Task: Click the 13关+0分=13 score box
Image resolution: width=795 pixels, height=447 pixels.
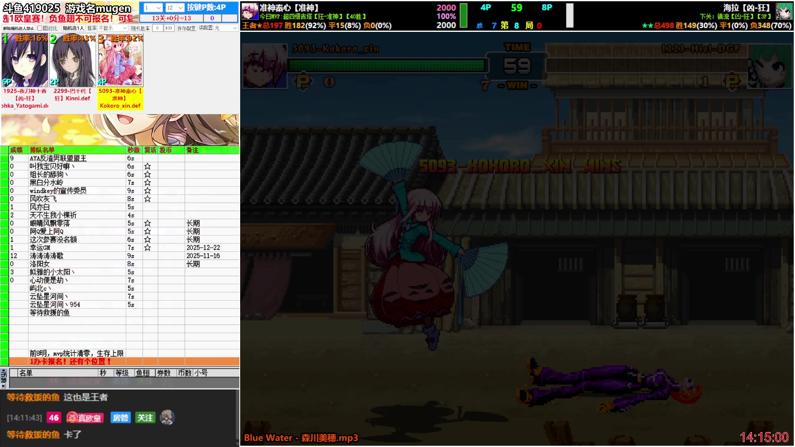Action: [171, 18]
